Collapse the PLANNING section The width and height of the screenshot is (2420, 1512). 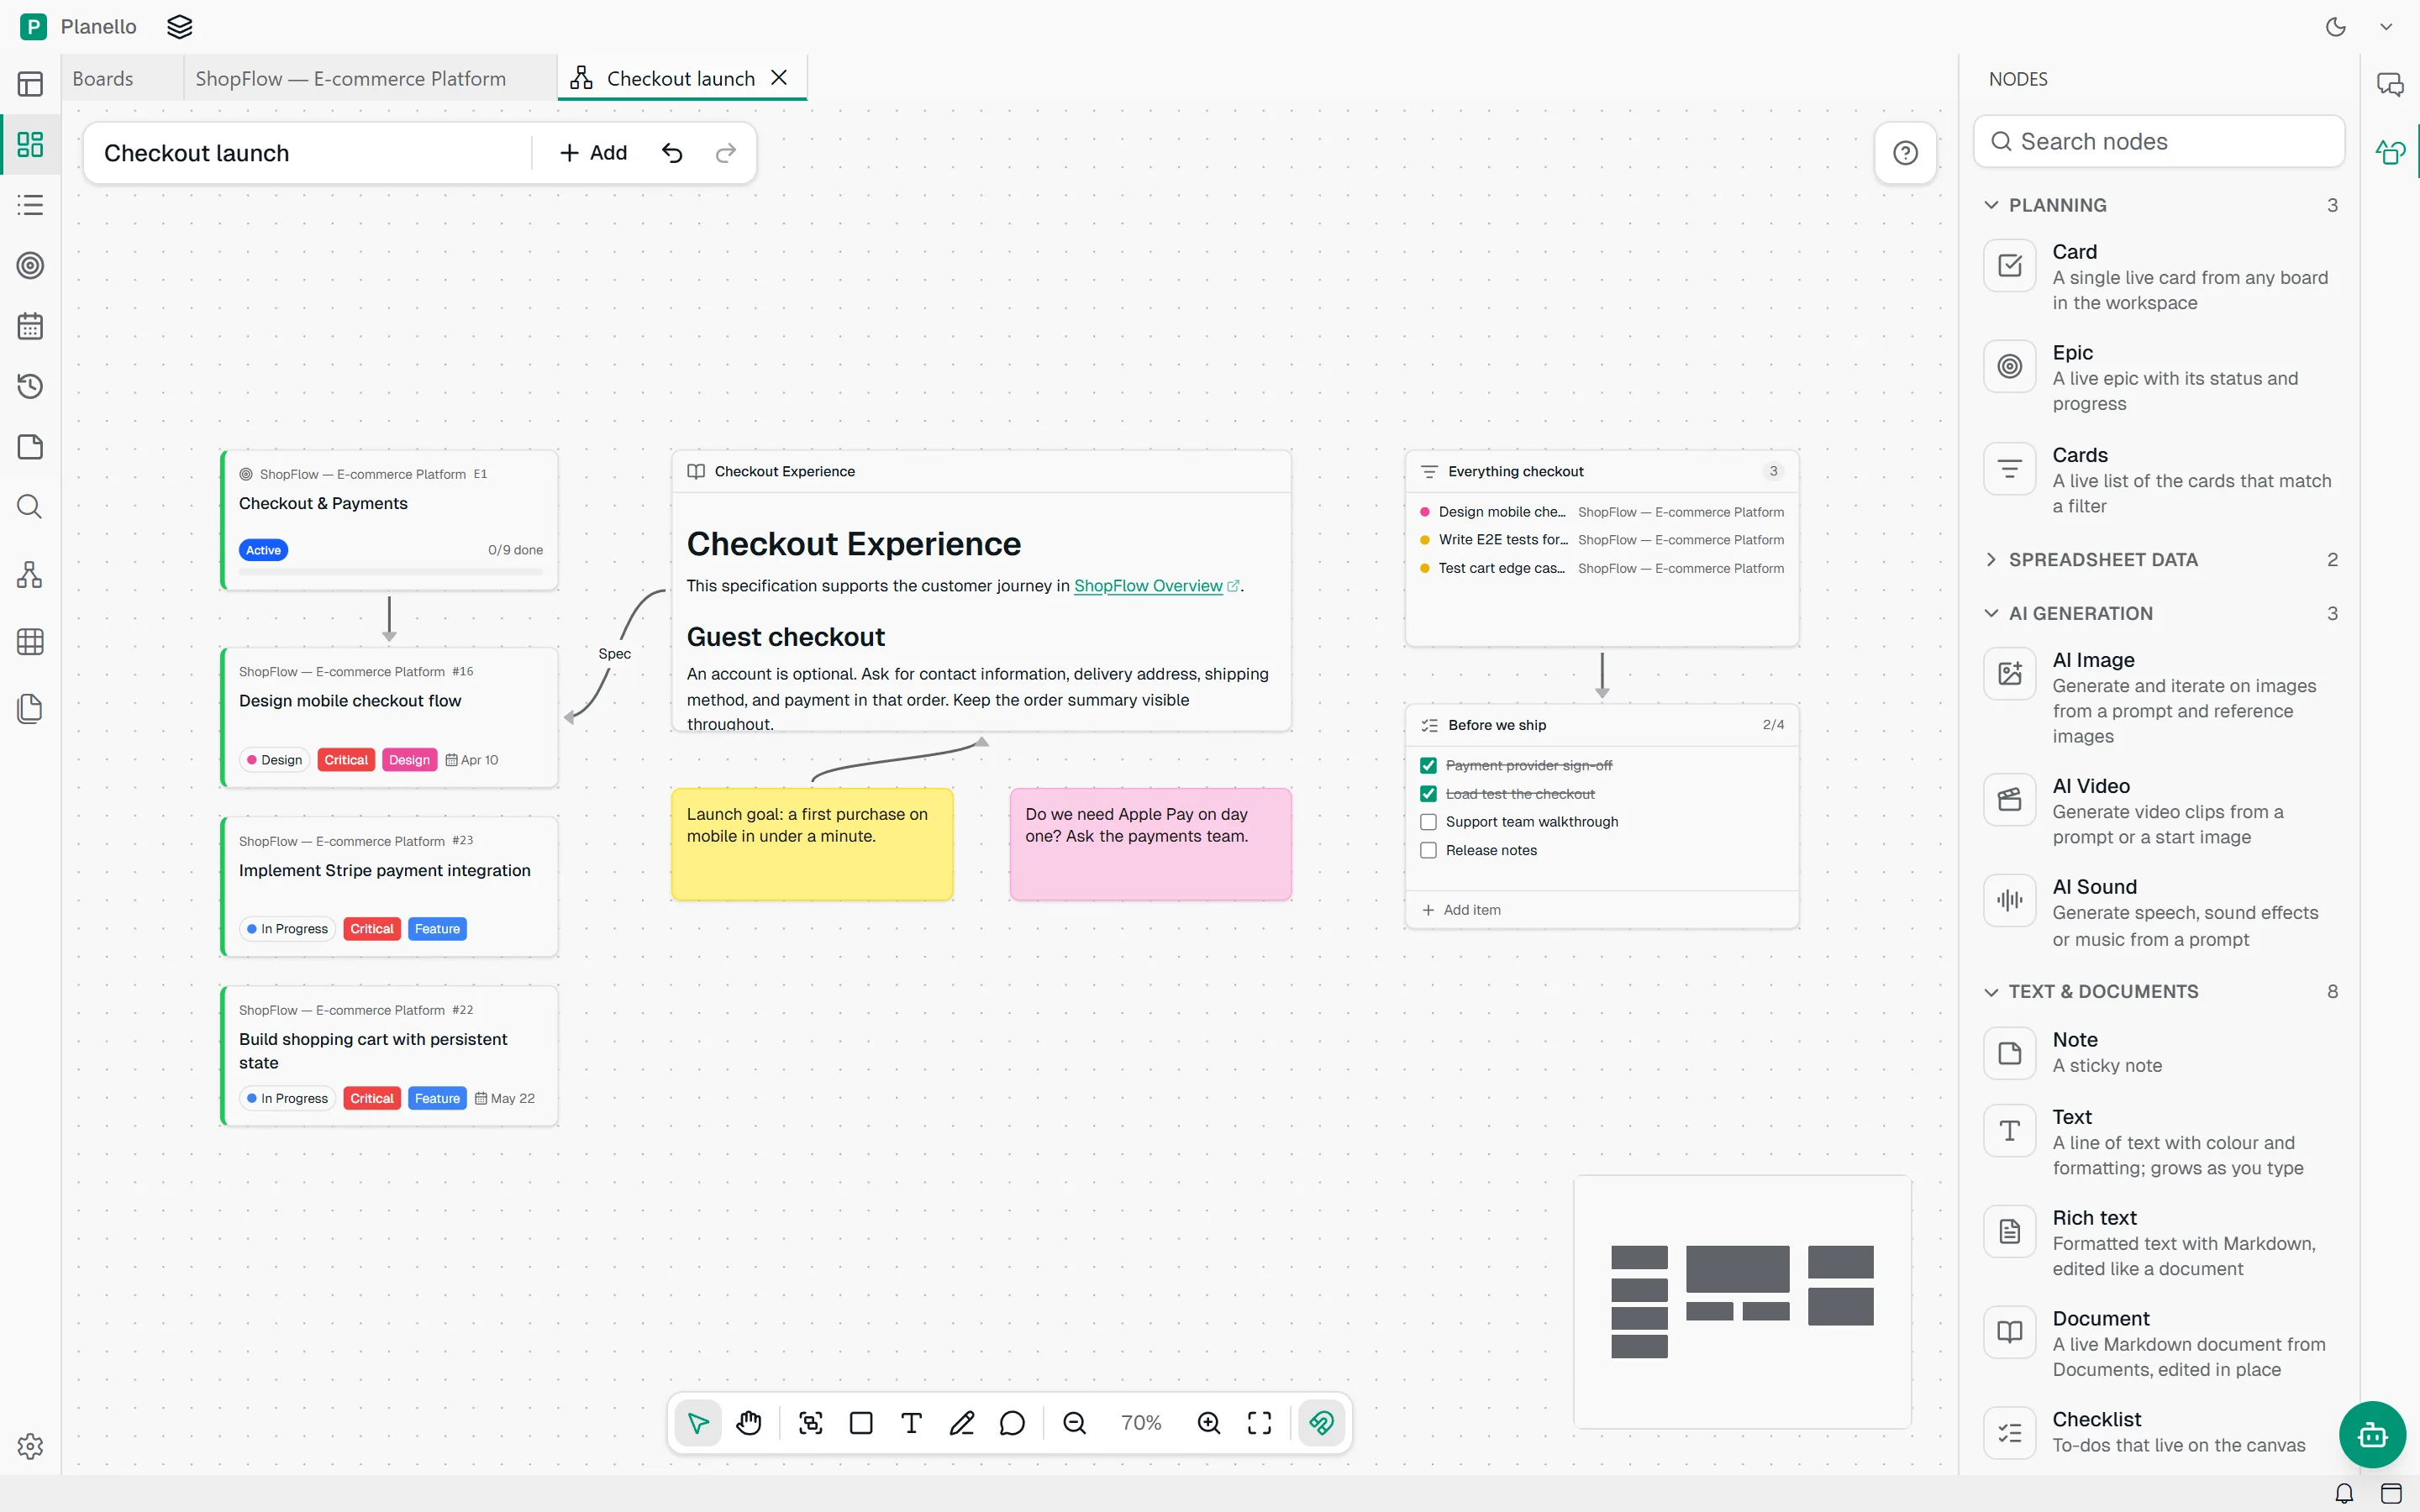click(x=2160, y=205)
